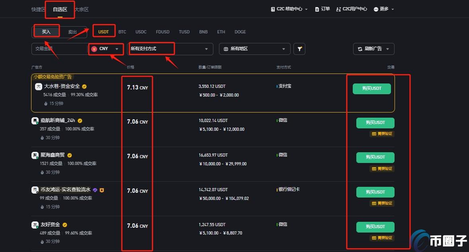Click the 大水巷 merchant avatar icon
The width and height of the screenshot is (469, 252).
click(x=39, y=86)
